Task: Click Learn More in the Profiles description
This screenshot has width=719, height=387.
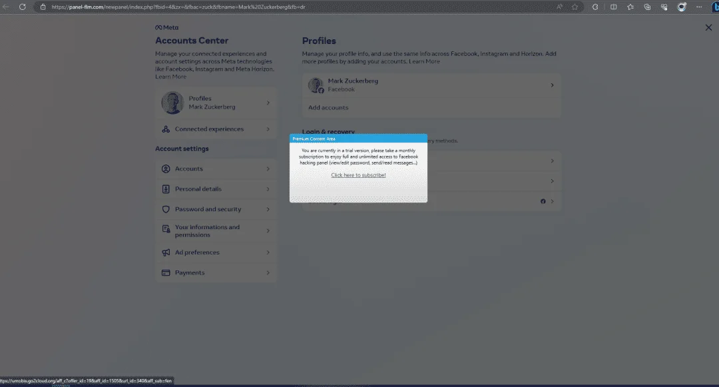Action: point(424,61)
